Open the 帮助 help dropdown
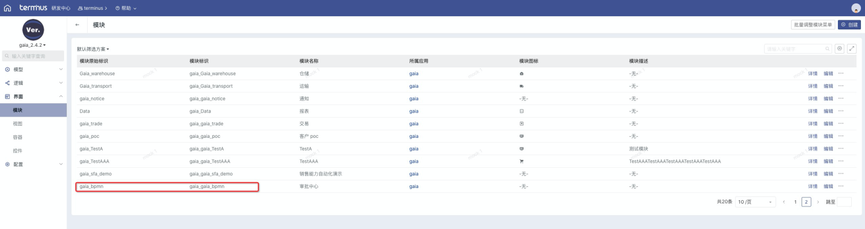The width and height of the screenshot is (865, 229). coord(126,8)
